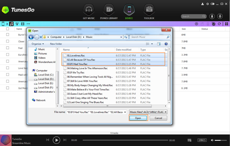
Task: Select the DEVICE tab
Action: pos(129,12)
